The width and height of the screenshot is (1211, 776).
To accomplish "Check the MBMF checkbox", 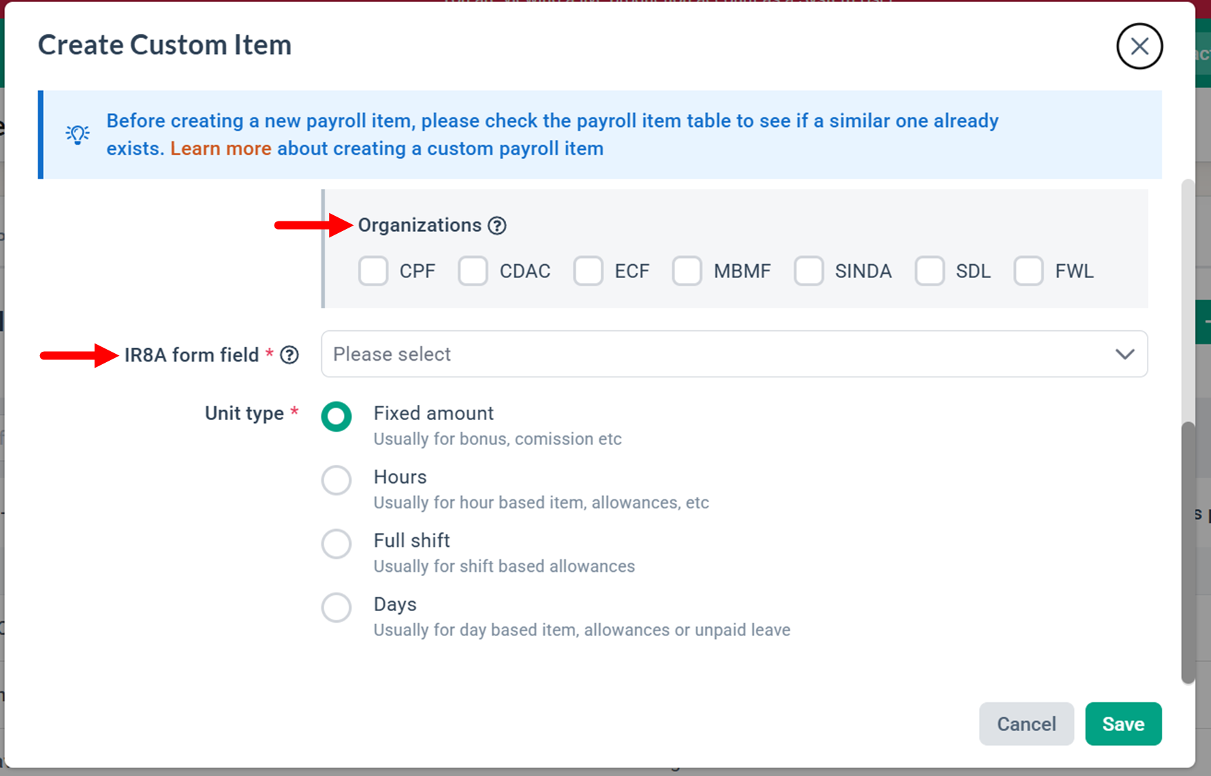I will [x=688, y=271].
